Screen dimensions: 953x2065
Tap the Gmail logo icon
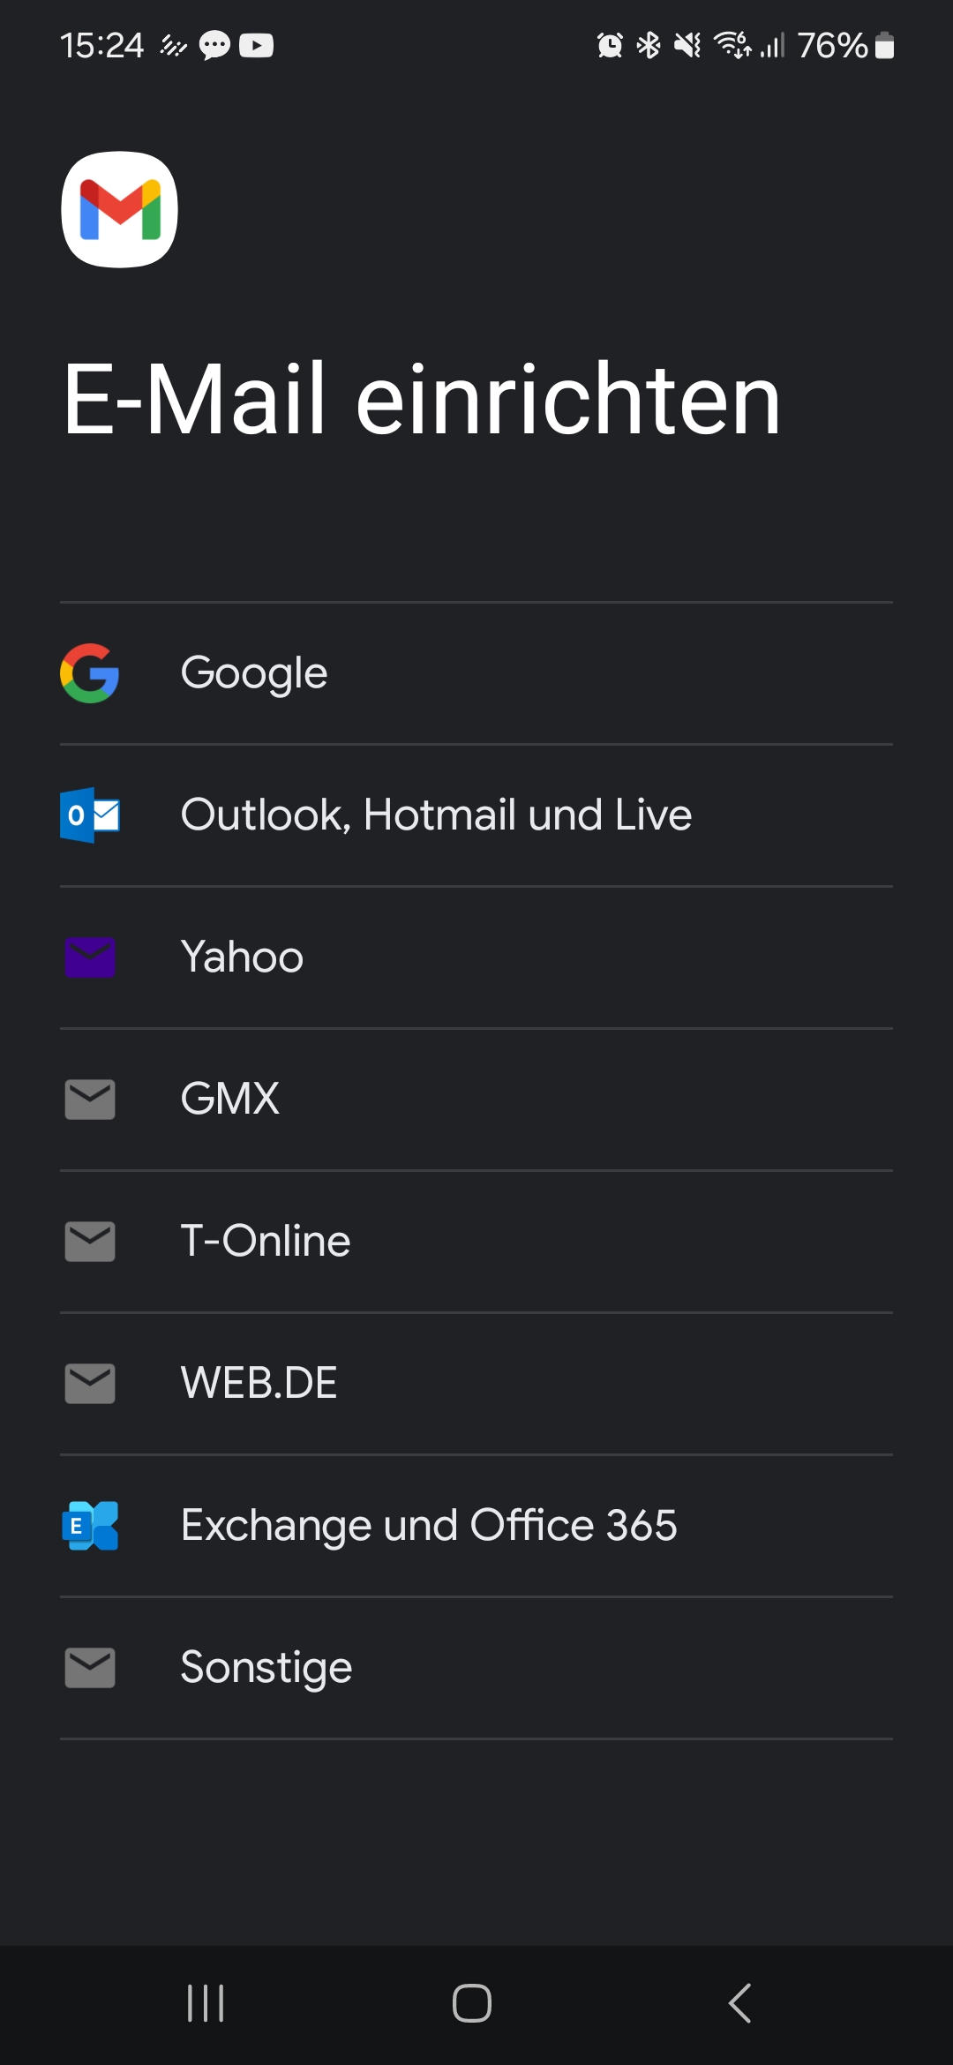pyautogui.click(x=119, y=209)
